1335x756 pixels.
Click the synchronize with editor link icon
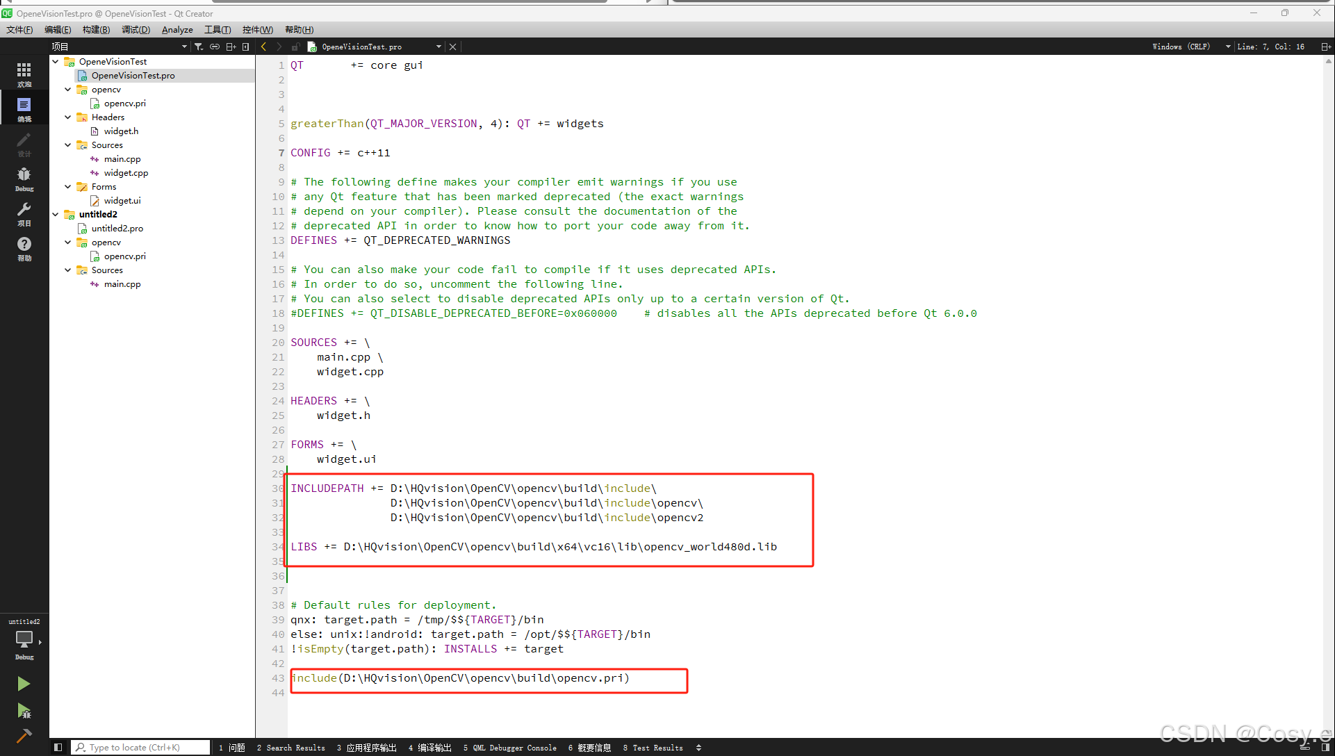[215, 47]
